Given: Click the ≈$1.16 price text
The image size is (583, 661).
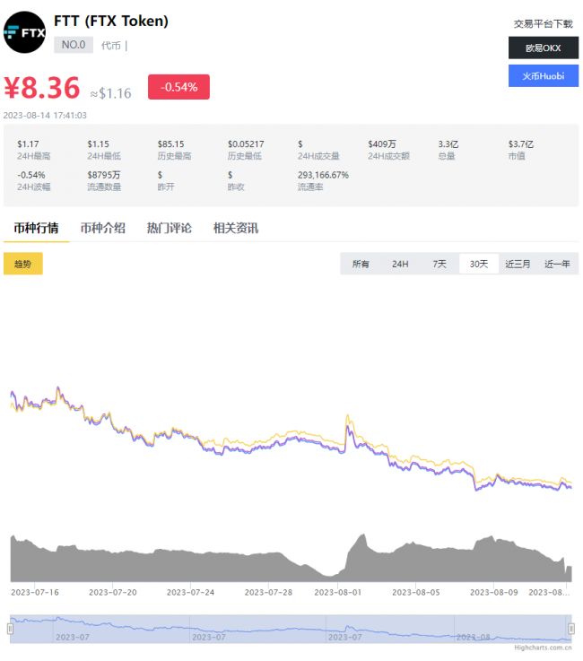Looking at the screenshot, I should 110,93.
